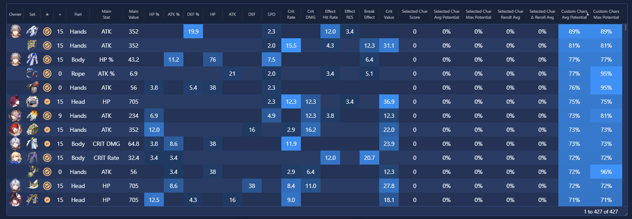
Task: Sort by the Main Value column header
Action: point(134,14)
